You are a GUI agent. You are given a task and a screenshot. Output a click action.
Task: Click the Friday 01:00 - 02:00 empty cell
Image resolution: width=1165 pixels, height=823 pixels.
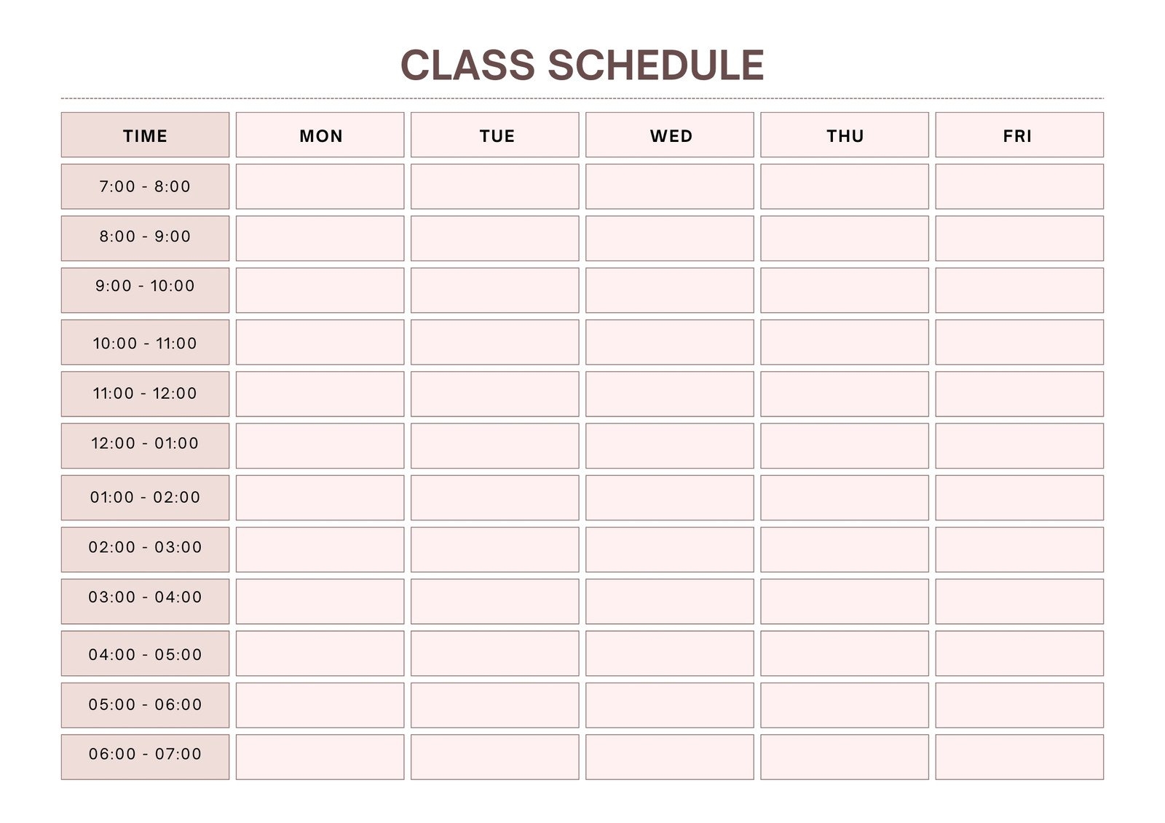coord(1019,498)
